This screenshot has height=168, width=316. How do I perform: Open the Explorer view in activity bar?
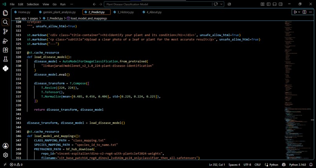click(x=5, y=13)
